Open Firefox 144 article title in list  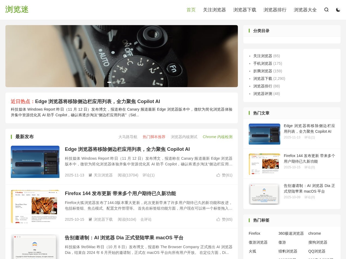click(120, 193)
